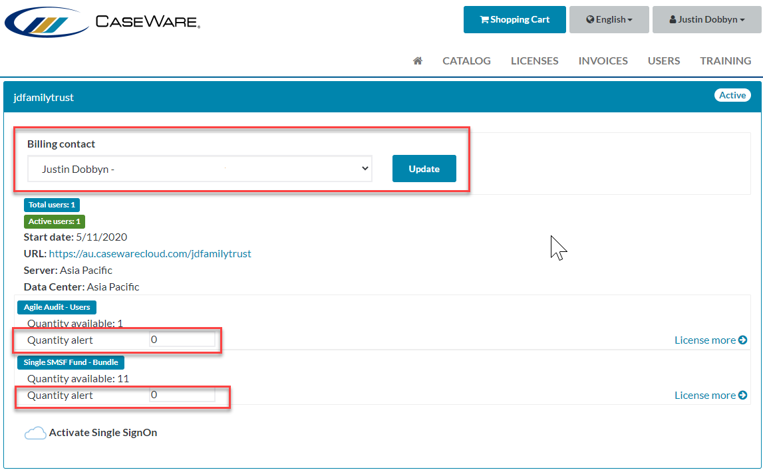Click the CaseWare logo
The height and width of the screenshot is (472, 763).
102,22
